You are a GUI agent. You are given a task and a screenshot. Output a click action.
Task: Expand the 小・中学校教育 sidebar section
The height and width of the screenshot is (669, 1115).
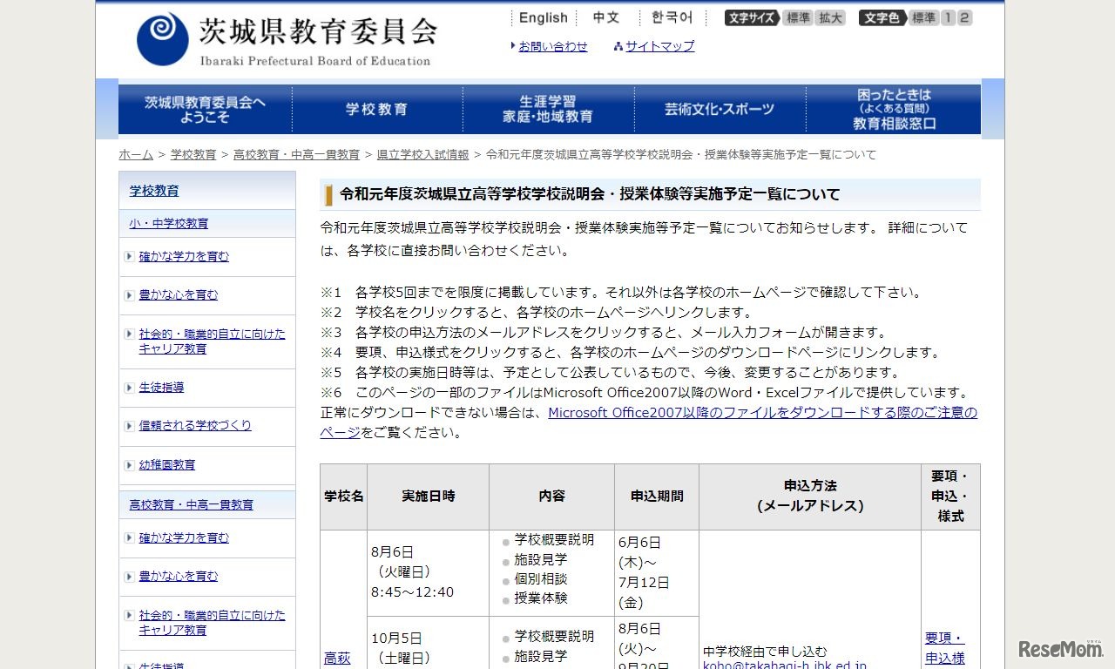(169, 223)
